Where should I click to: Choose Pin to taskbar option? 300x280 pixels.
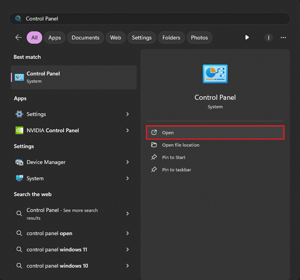pyautogui.click(x=176, y=170)
